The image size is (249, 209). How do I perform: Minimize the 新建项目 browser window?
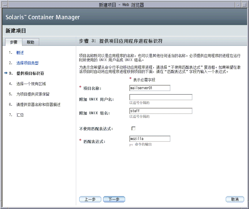[238, 5]
